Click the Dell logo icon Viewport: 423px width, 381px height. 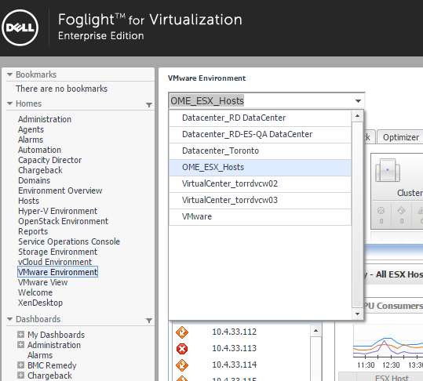[x=20, y=27]
